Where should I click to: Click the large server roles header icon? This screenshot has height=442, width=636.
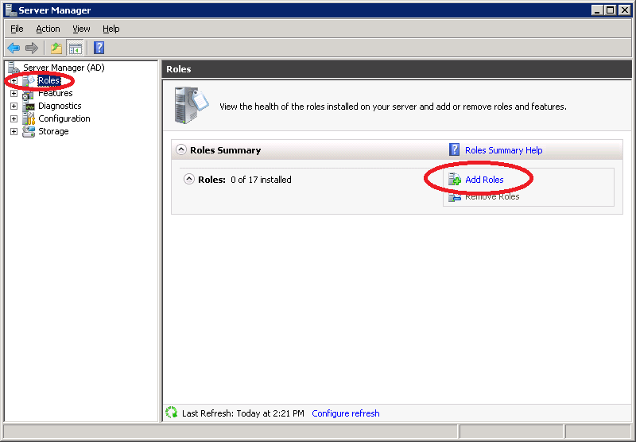tap(191, 105)
